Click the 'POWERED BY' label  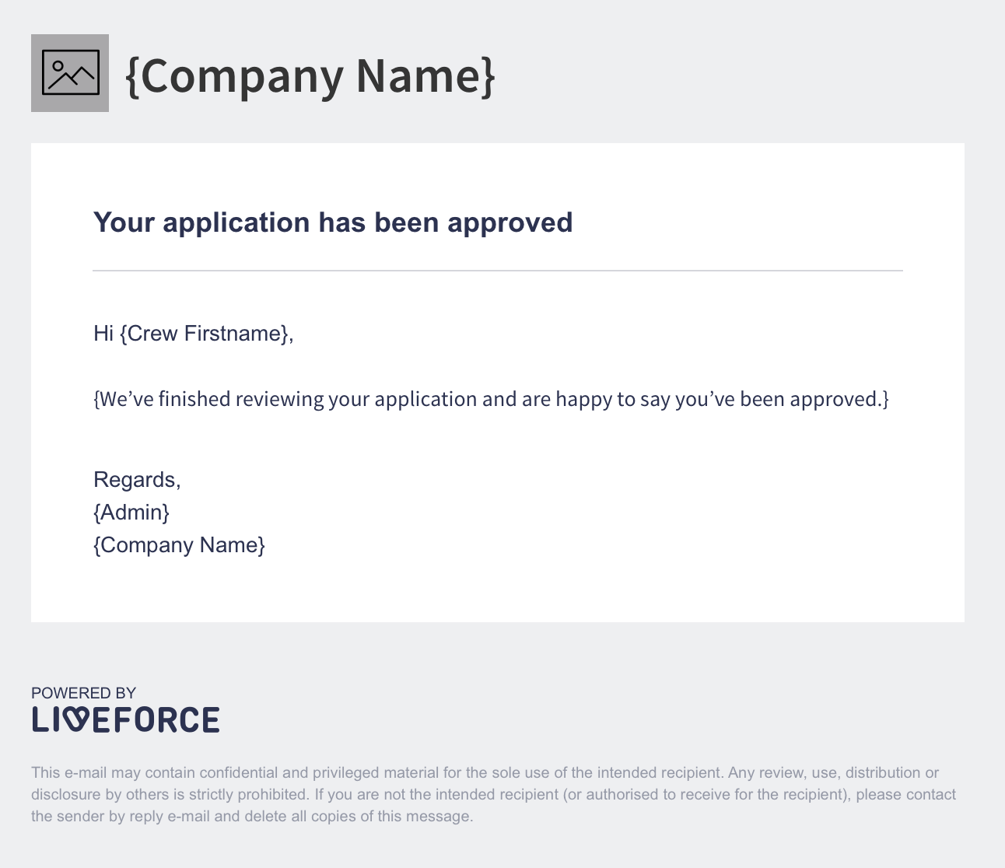coord(83,693)
